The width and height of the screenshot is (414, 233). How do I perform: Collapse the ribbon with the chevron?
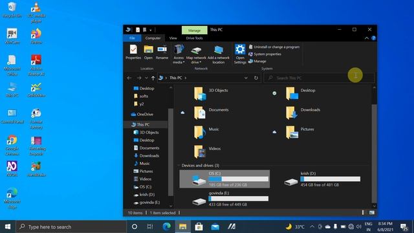(367, 38)
